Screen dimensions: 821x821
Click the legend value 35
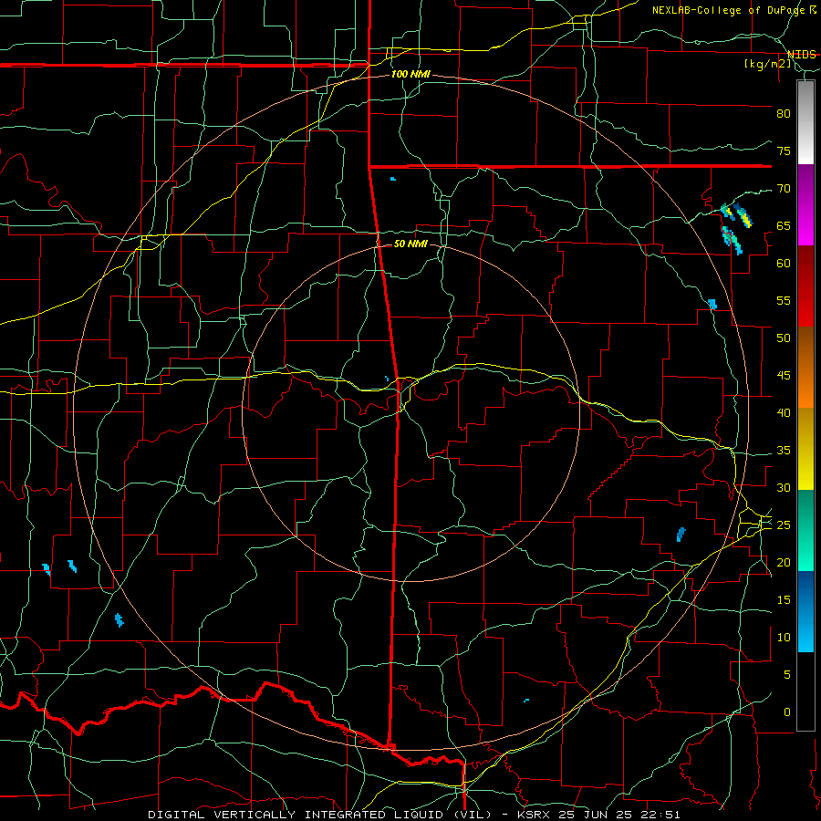point(784,451)
